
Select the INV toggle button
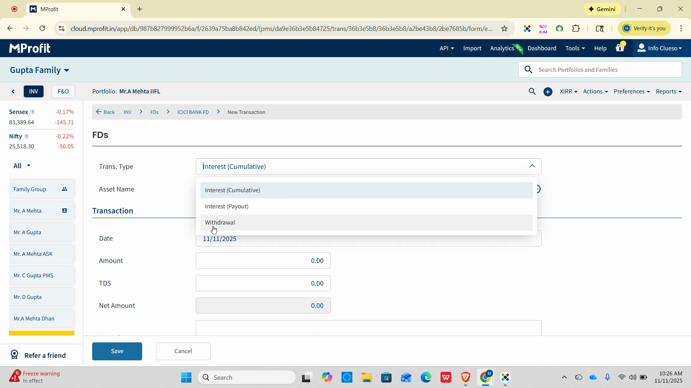point(33,92)
